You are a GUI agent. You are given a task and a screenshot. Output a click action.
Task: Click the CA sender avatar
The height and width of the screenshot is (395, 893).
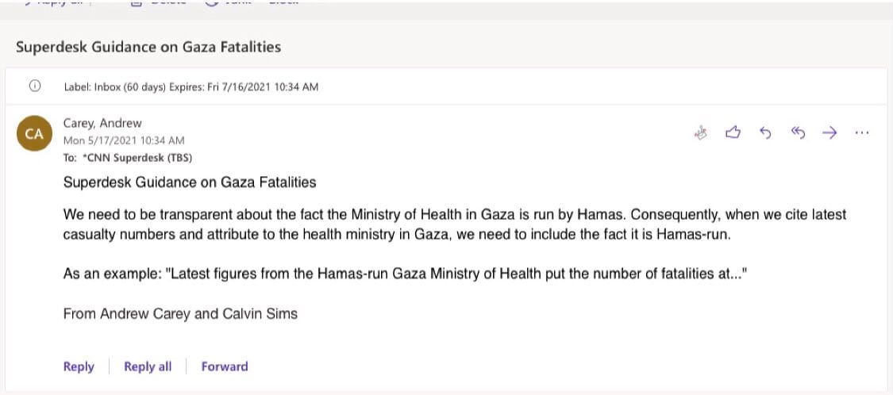34,134
